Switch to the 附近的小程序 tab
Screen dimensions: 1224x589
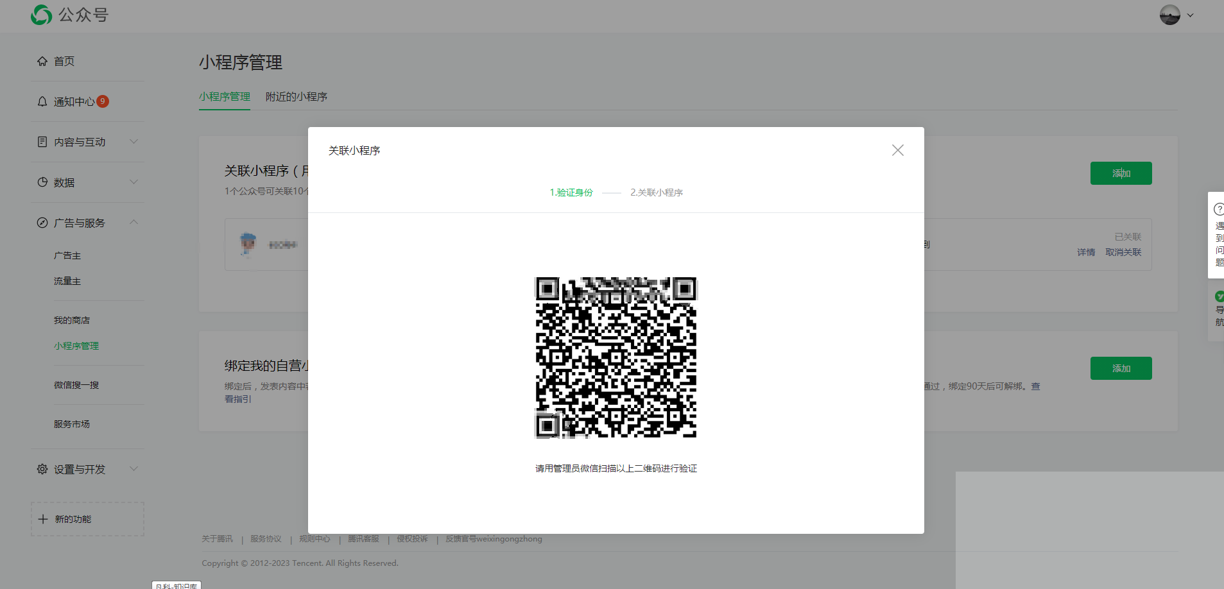pyautogui.click(x=297, y=96)
